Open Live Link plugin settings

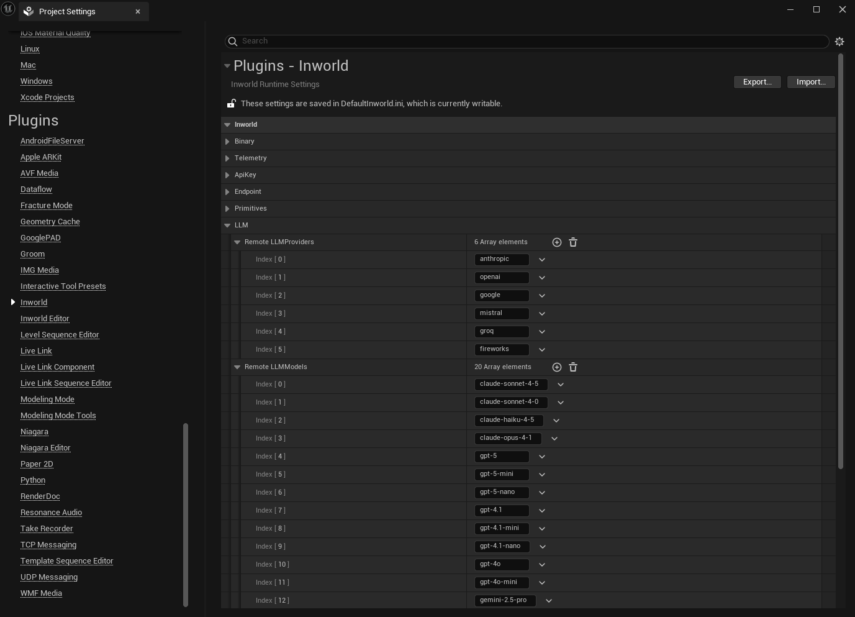pos(36,351)
